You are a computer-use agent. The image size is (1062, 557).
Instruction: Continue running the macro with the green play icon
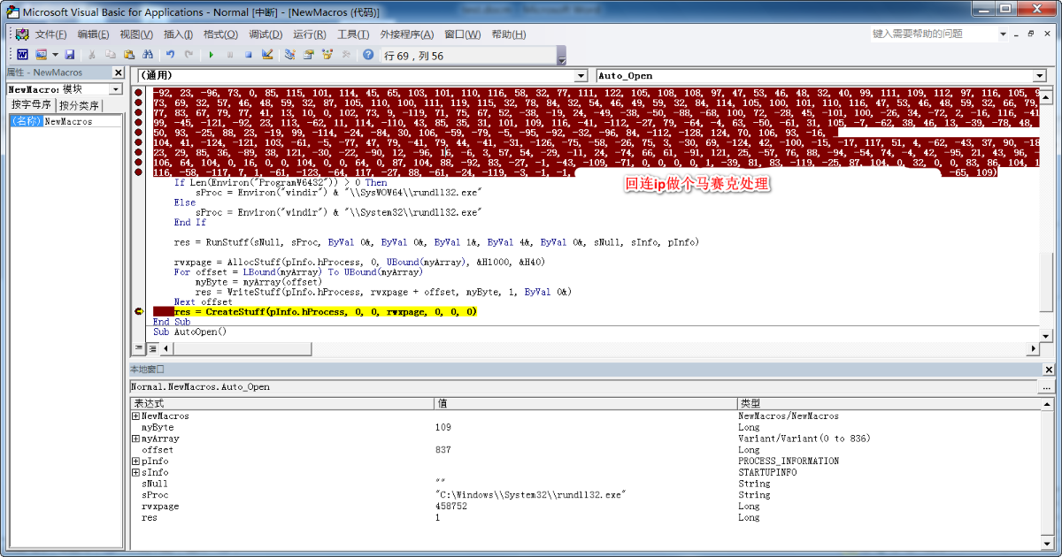pos(211,55)
